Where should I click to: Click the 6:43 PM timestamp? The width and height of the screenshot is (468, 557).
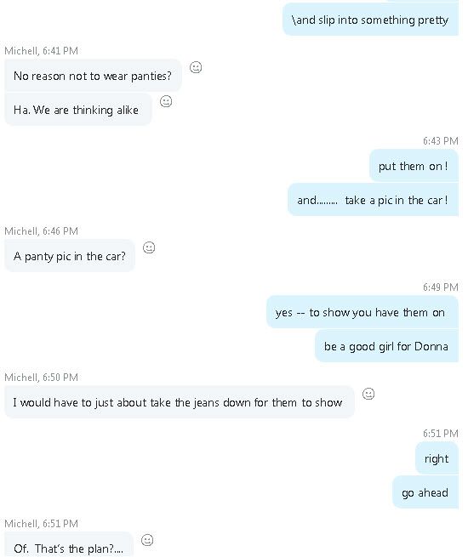[x=440, y=141]
